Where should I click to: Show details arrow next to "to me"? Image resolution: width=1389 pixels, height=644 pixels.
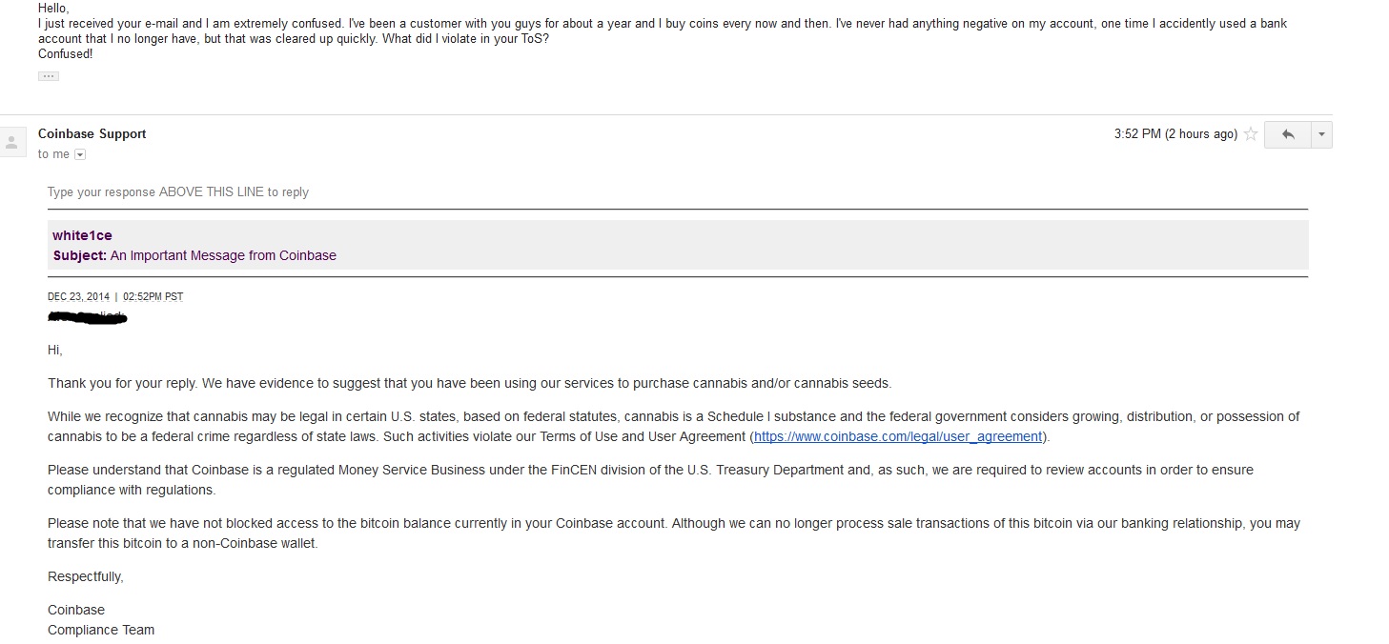tap(80, 154)
